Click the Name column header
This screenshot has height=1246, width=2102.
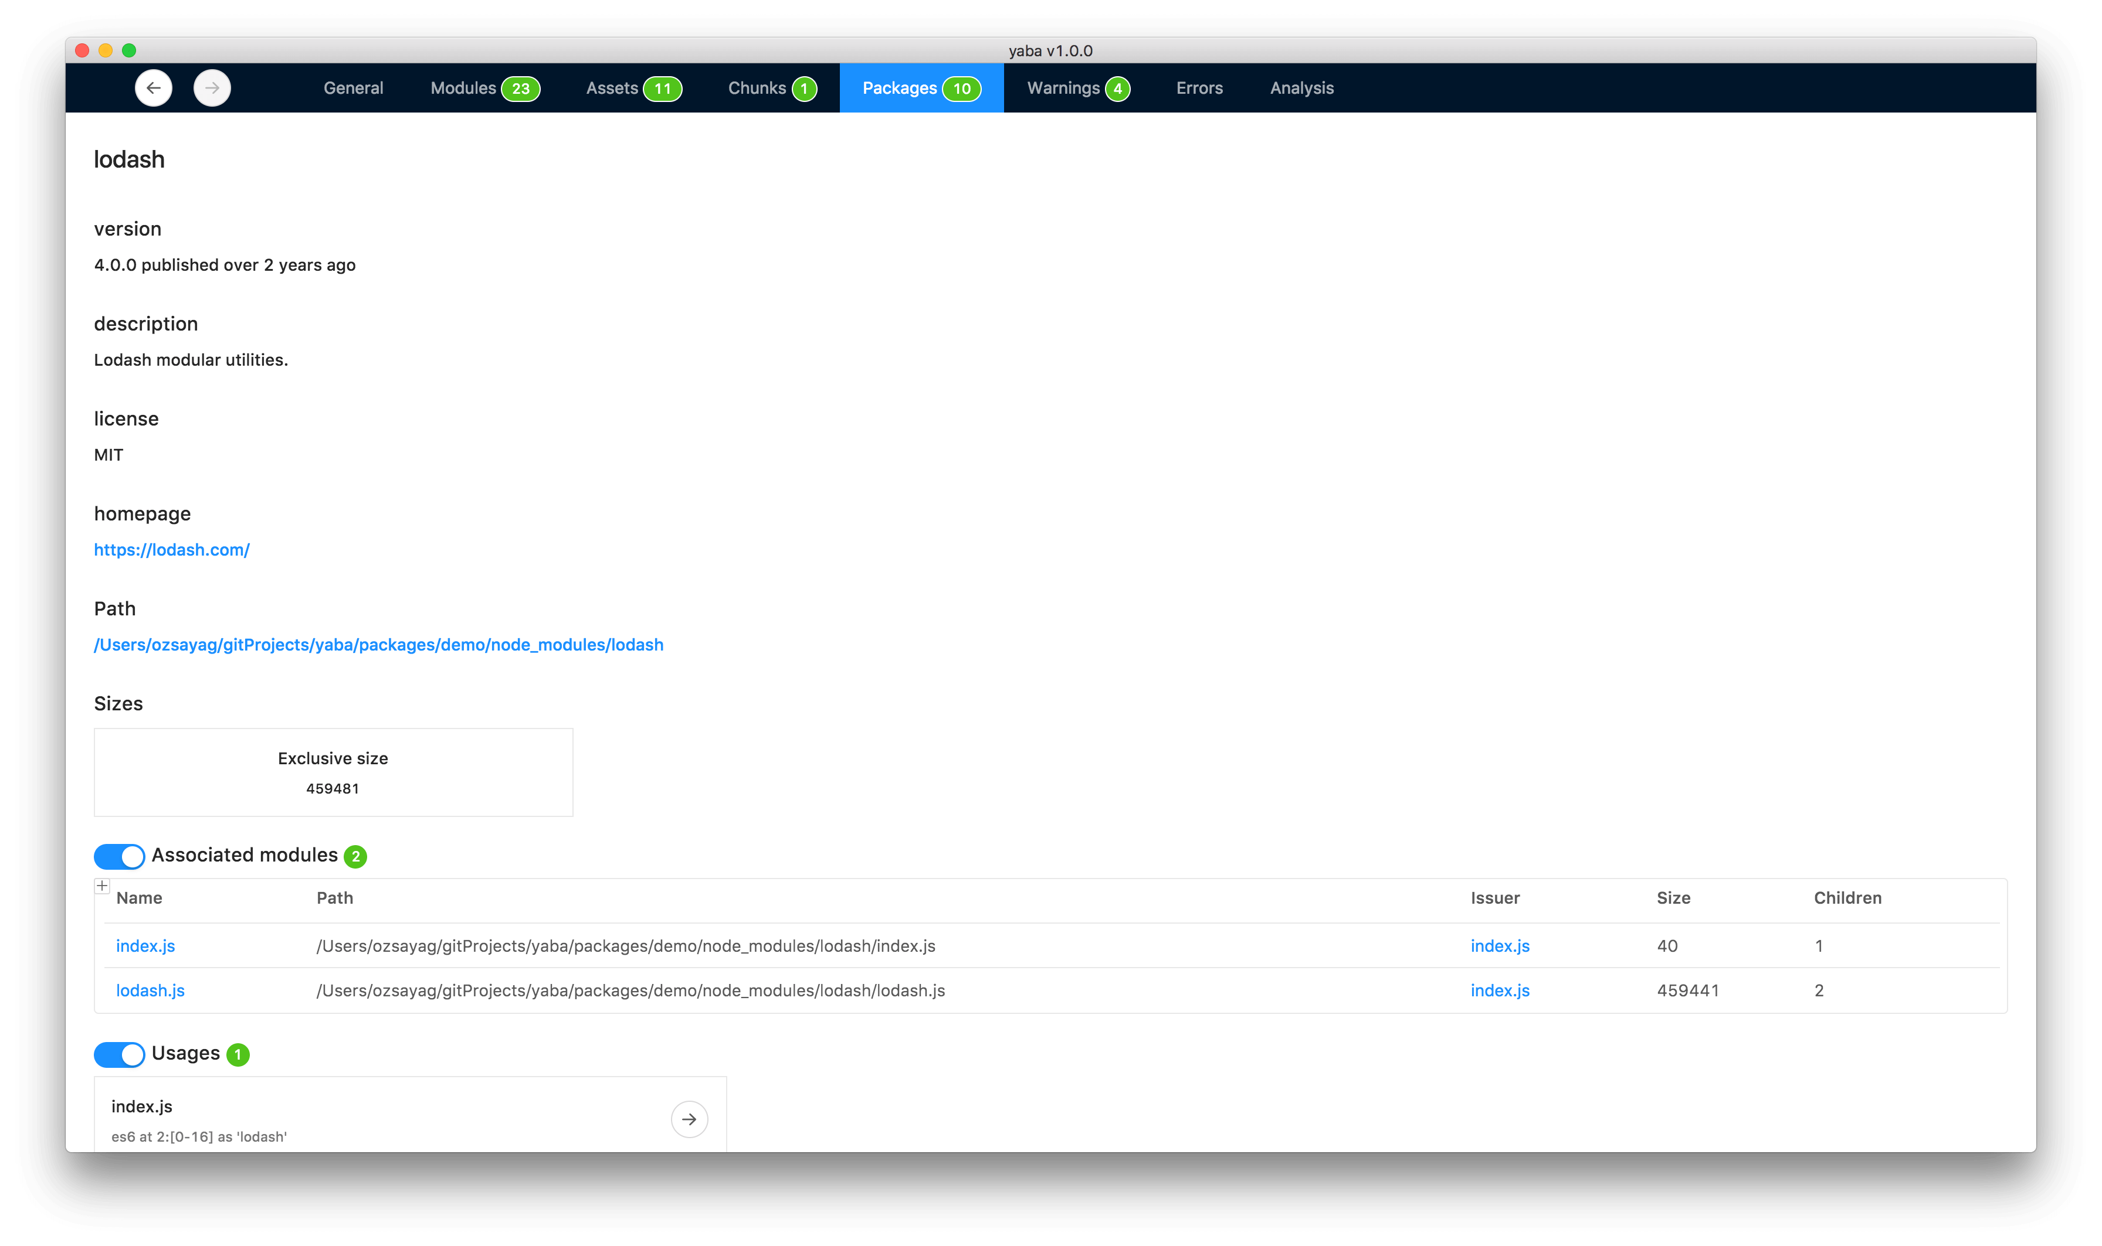tap(140, 898)
